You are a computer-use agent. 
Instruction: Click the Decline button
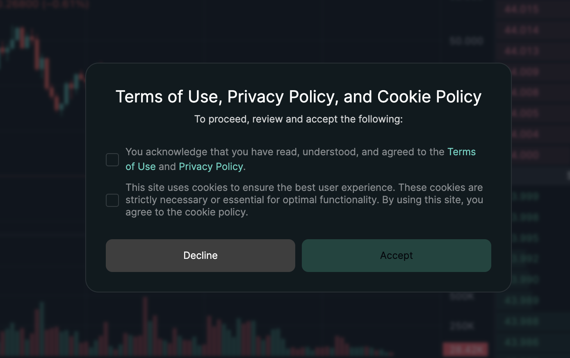tap(201, 256)
